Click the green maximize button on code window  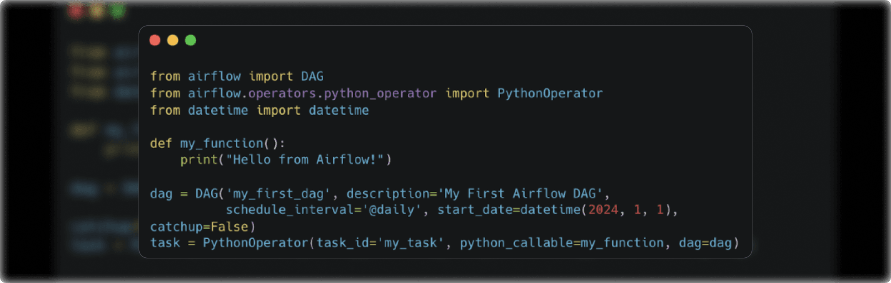point(190,40)
